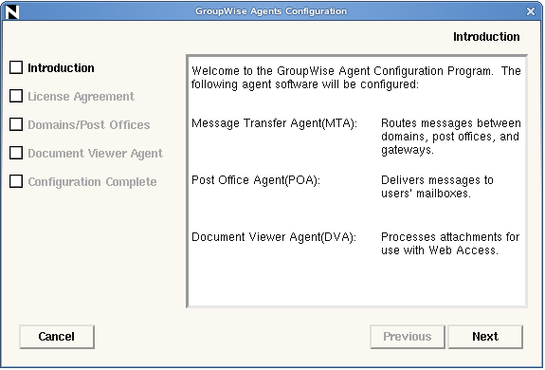Toggle the Document Viewer Agent step checkbox

(x=16, y=153)
